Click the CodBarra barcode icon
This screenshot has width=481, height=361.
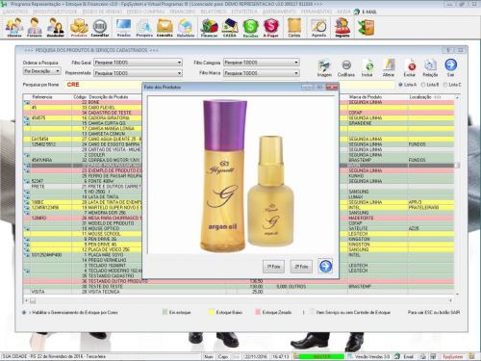[346, 67]
